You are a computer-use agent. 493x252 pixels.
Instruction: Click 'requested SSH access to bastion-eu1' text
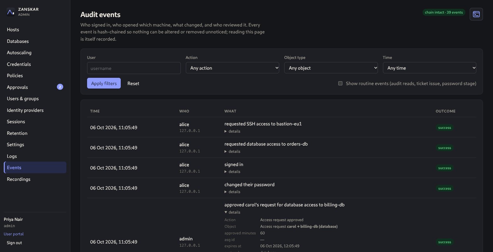[263, 124]
